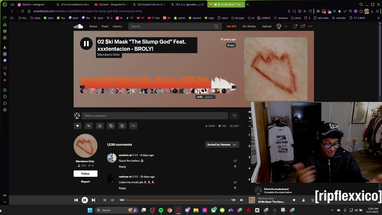
Task: Open a new browser tab with plus
Action: point(247,4)
